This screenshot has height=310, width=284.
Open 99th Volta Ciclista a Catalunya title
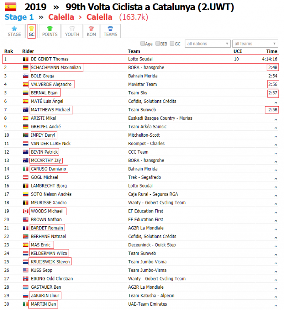pos(150,7)
